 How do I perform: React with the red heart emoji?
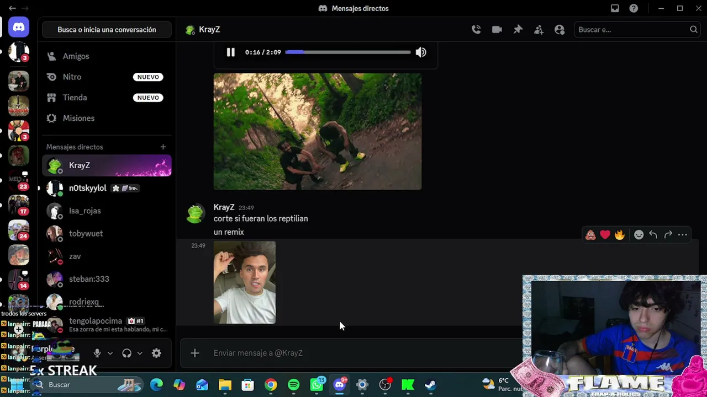605,235
